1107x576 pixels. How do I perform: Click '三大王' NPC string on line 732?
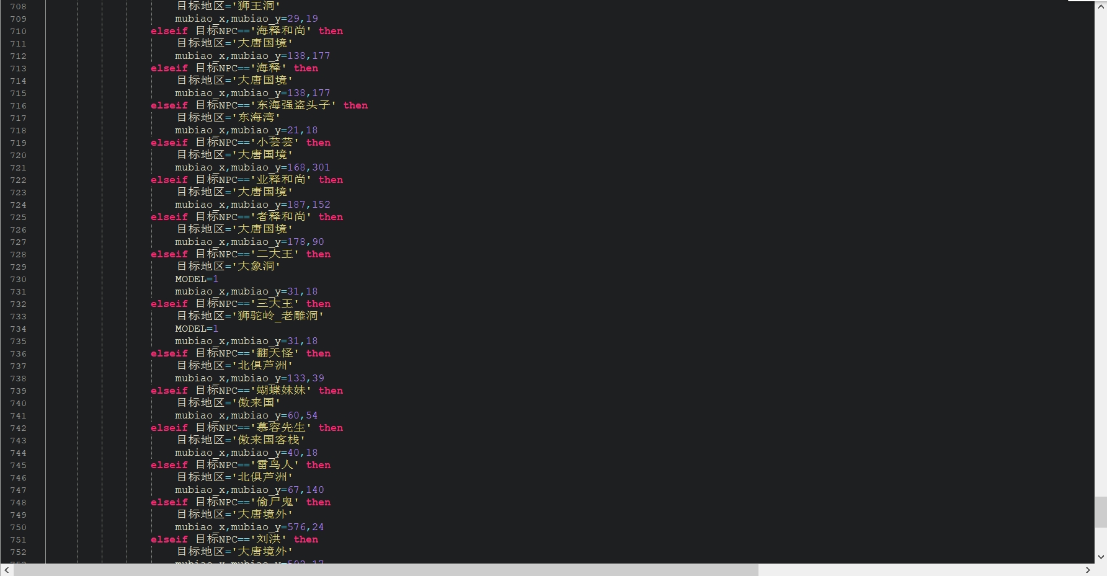coord(275,304)
